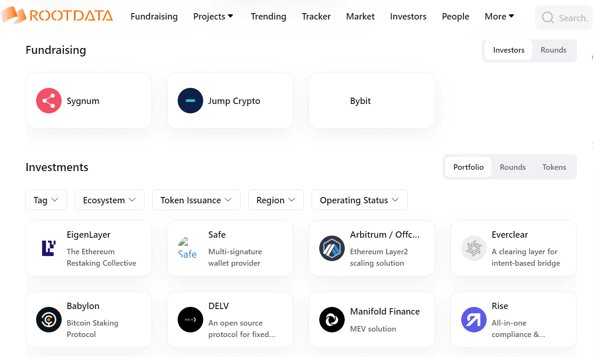Click the search magnifier icon
The width and height of the screenshot is (593, 357).
point(548,18)
